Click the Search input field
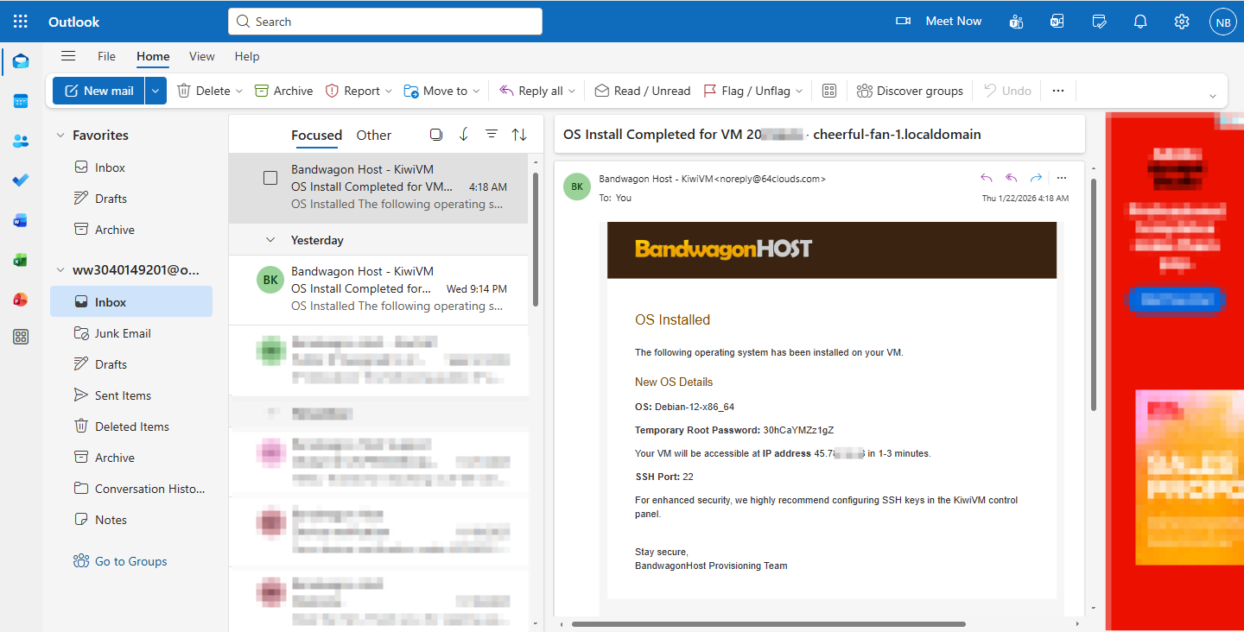Viewport: 1244px width, 632px height. click(x=385, y=22)
